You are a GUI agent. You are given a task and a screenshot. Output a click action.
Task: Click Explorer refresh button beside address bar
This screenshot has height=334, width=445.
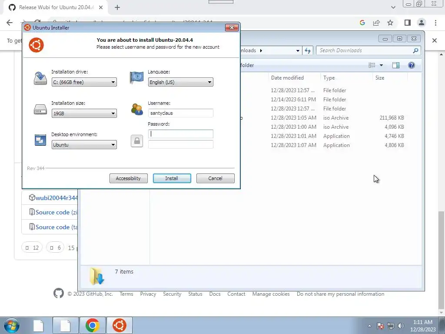(308, 50)
